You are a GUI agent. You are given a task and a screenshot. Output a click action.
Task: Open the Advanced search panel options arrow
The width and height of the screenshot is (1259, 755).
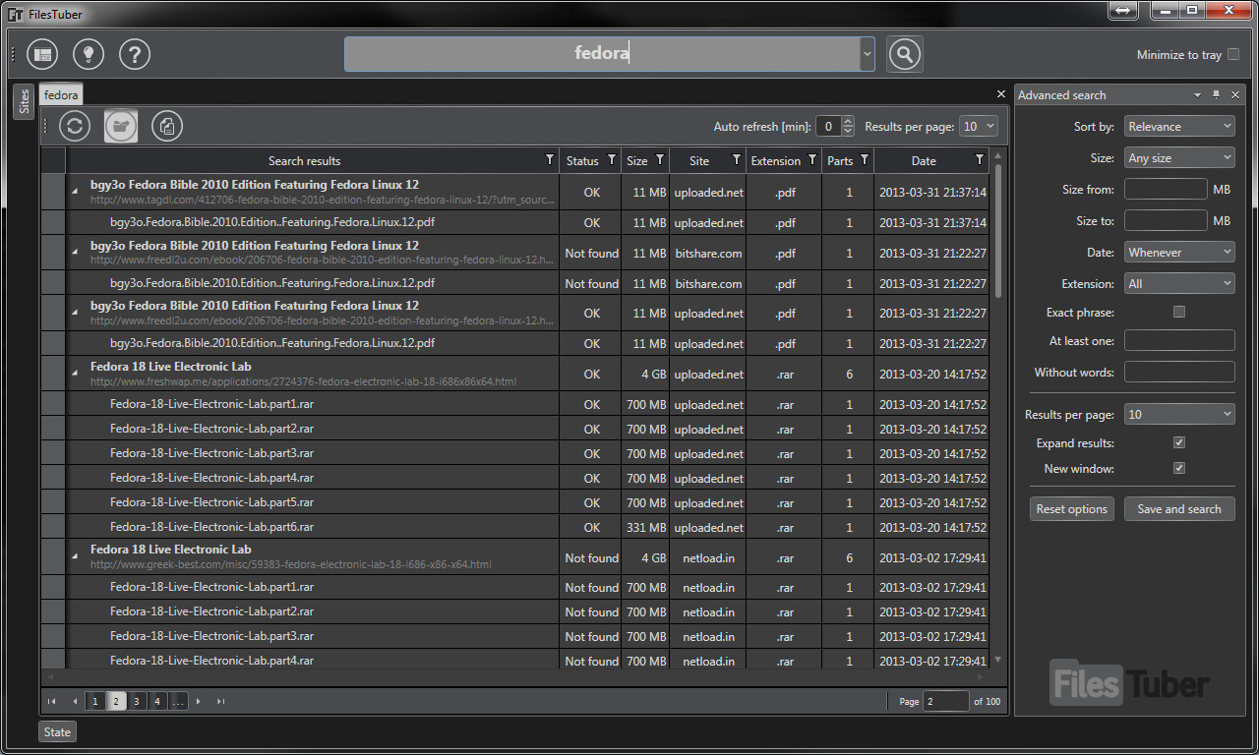tap(1197, 95)
